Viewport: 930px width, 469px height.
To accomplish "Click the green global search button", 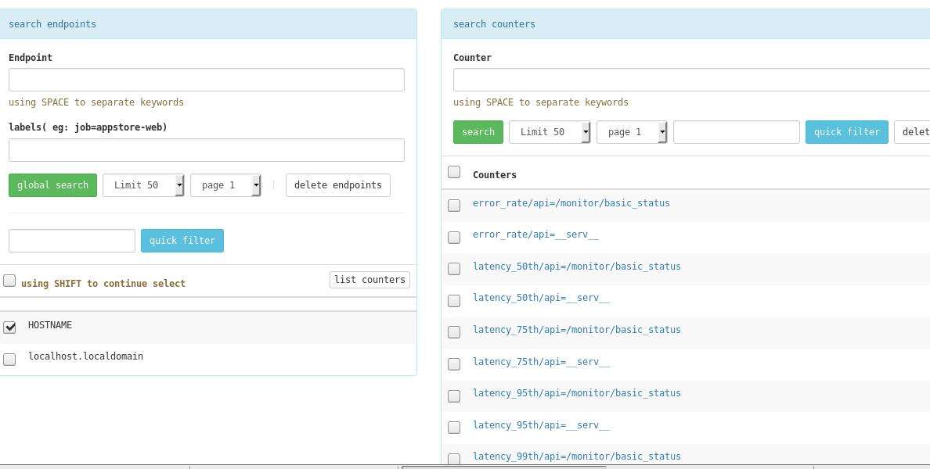I will tap(52, 185).
